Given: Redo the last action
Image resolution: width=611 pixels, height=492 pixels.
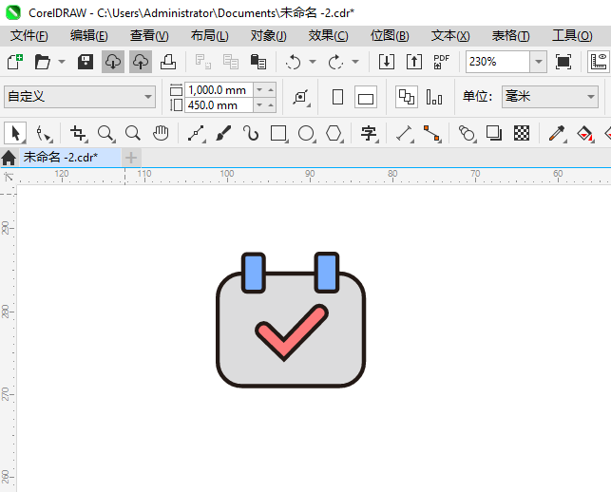Looking at the screenshot, I should pyautogui.click(x=335, y=62).
